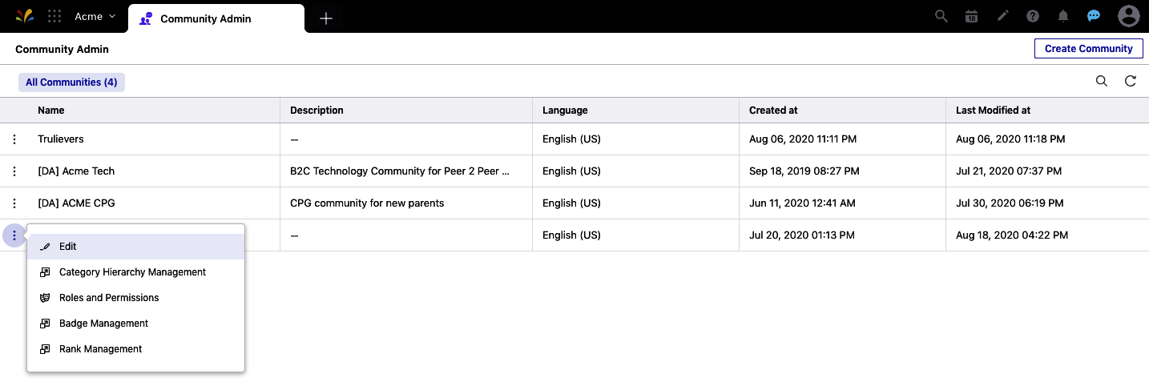Click the Rank Management icon
This screenshot has height=382, width=1149.
[45, 349]
